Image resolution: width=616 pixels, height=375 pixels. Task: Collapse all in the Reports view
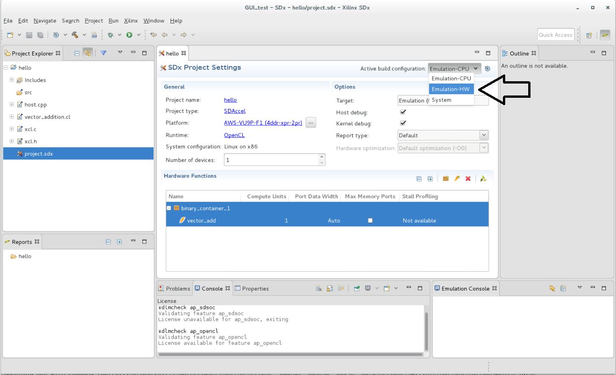[x=108, y=241]
